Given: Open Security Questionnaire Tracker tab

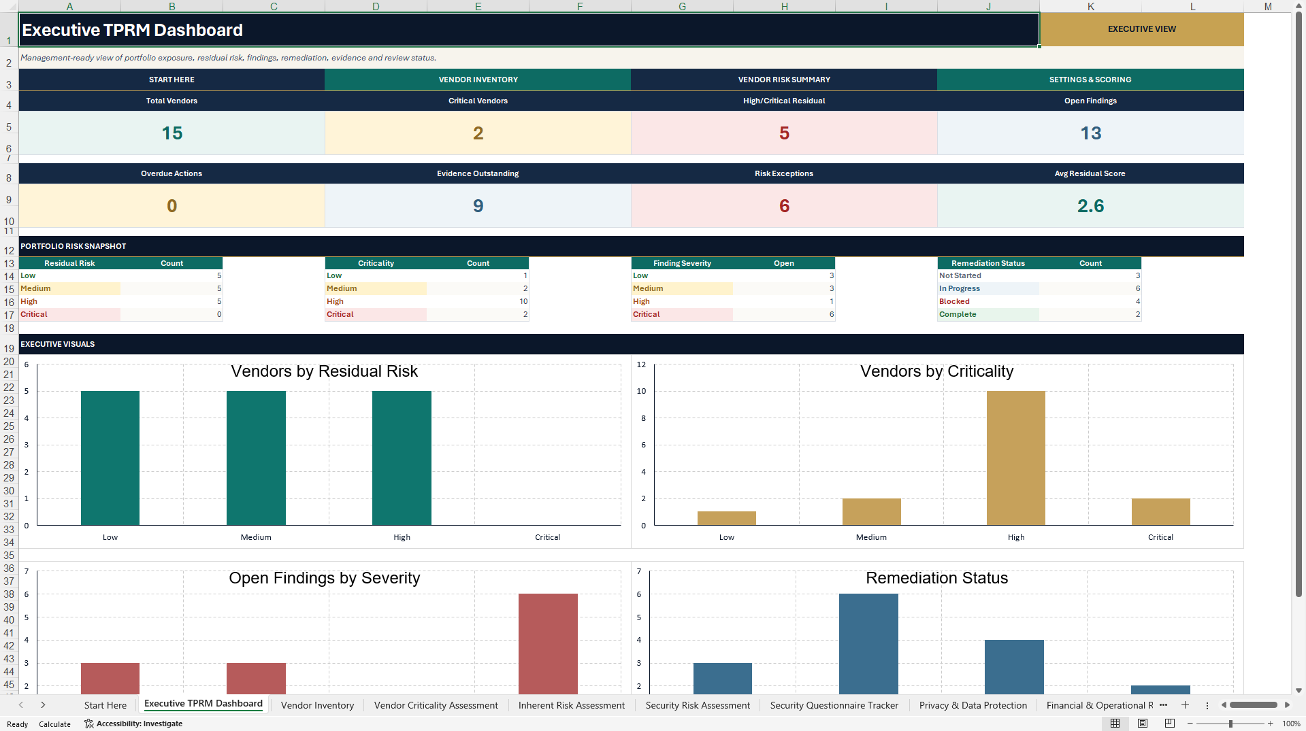Looking at the screenshot, I should click(x=834, y=705).
